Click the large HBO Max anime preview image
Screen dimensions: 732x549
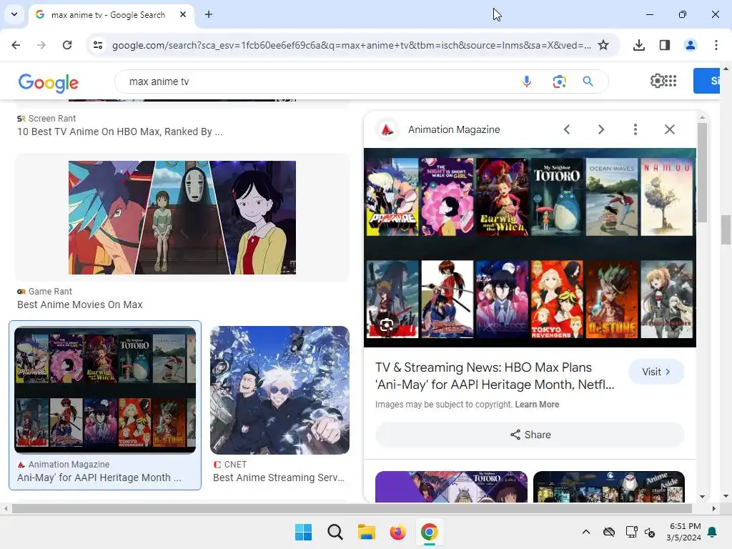point(530,247)
